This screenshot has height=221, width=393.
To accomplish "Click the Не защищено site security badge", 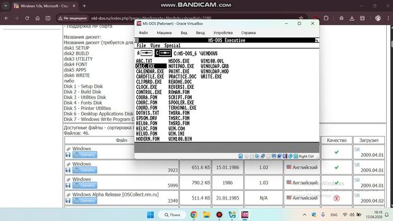I will coord(72,18).
